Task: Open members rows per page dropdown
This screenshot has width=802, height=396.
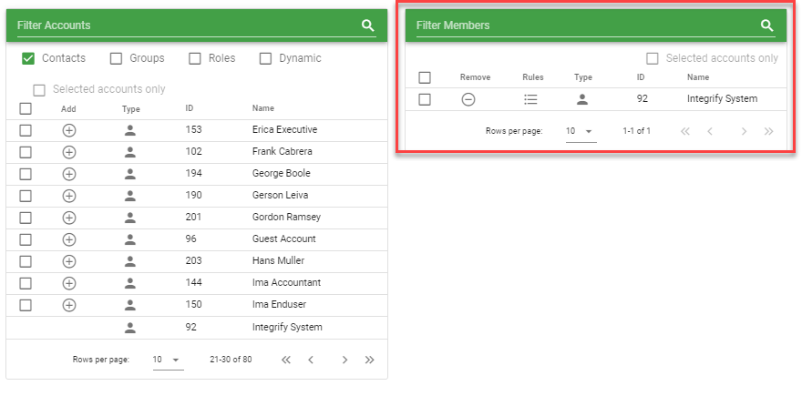Action: (x=580, y=131)
